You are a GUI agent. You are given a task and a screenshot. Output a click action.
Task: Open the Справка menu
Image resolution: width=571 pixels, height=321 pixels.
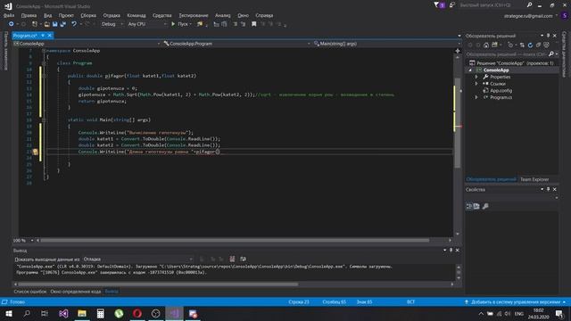click(x=264, y=15)
